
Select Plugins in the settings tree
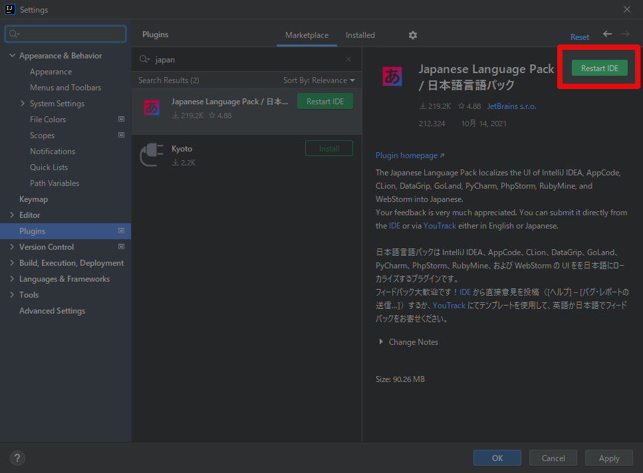point(66,231)
